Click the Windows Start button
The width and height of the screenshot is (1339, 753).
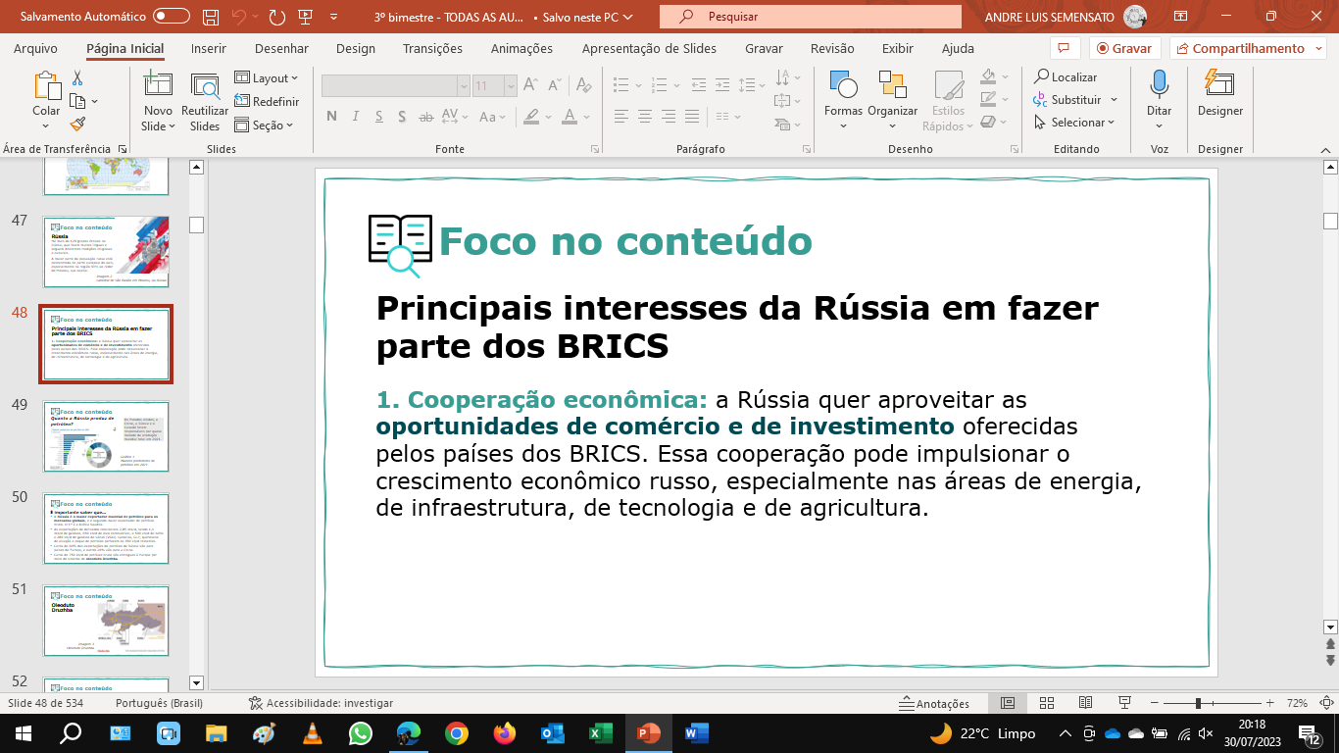click(23, 732)
